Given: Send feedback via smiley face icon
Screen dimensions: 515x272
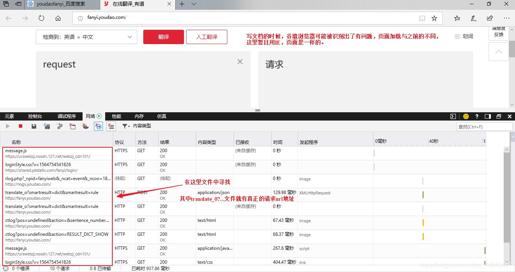Looking at the screenshot, I should pos(466,116).
